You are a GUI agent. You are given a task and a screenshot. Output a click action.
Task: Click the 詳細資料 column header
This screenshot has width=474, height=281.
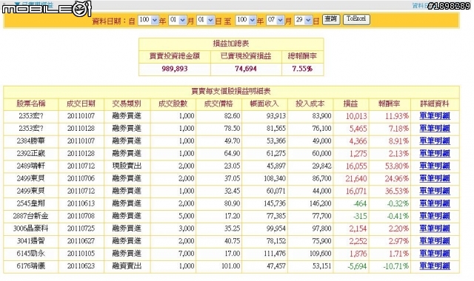tap(435, 104)
